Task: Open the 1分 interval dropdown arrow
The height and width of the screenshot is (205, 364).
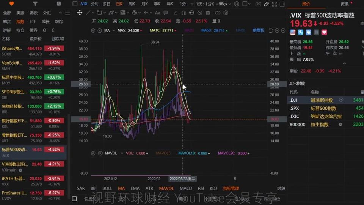Action: point(192,4)
